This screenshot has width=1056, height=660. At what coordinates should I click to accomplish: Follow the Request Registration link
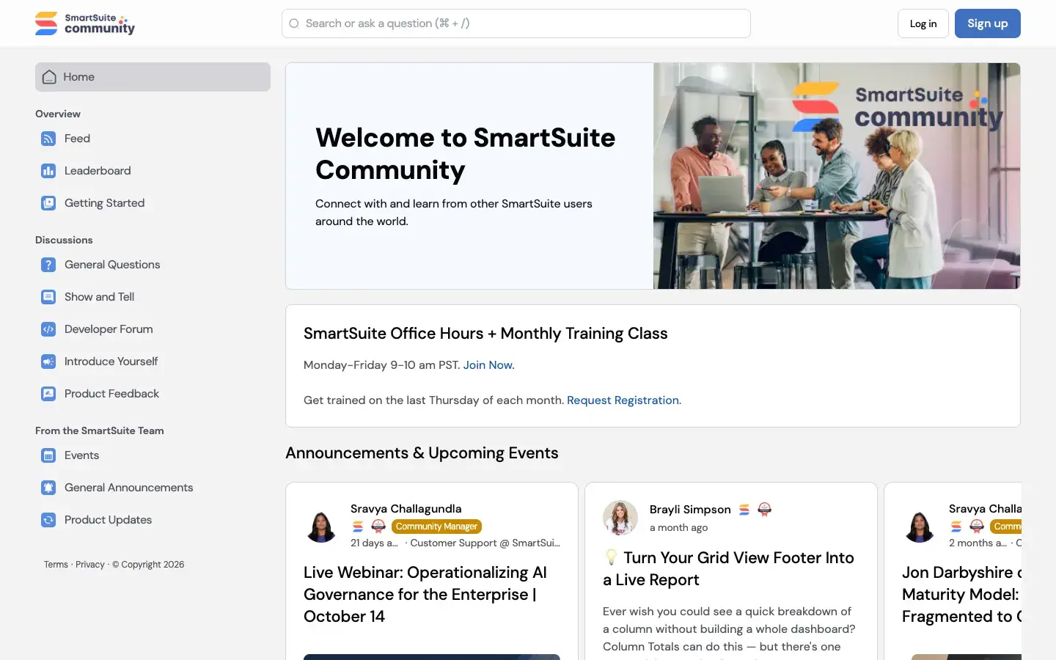[623, 400]
